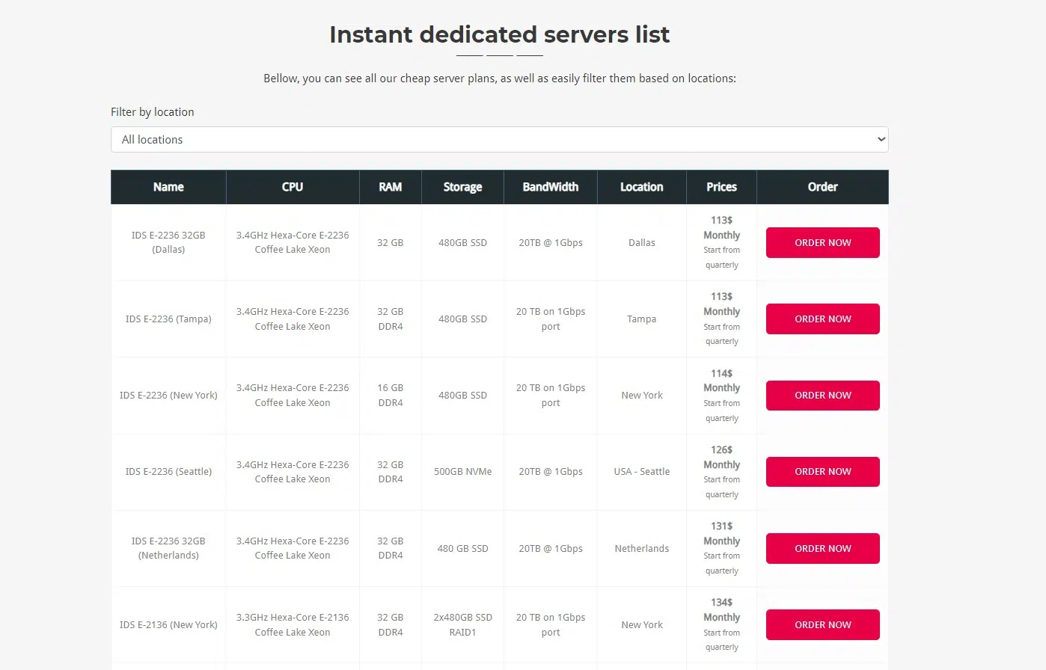Click the Storage column header
This screenshot has height=670, width=1046.
tap(462, 187)
